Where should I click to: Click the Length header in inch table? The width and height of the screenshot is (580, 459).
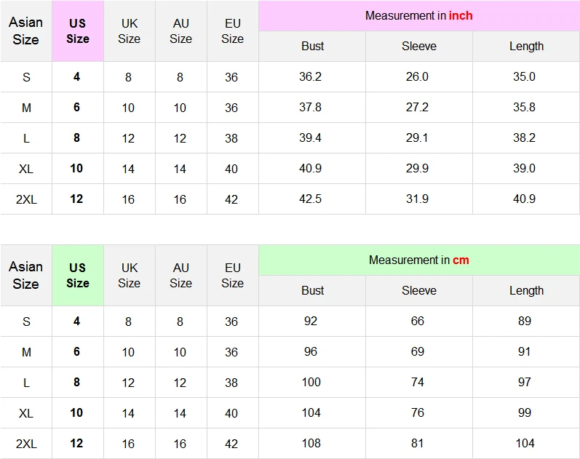pyautogui.click(x=526, y=47)
